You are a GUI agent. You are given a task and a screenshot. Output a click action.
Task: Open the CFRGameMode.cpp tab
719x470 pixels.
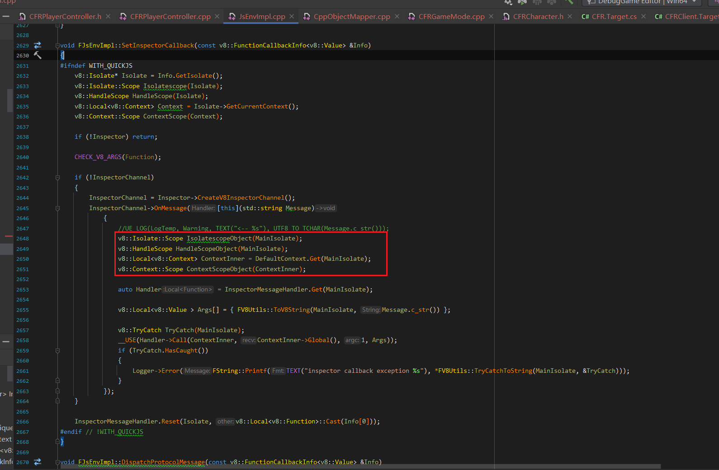[451, 17]
